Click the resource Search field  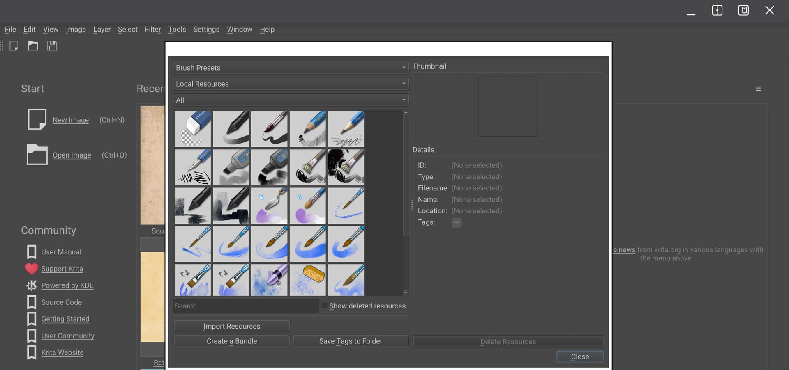coord(246,306)
